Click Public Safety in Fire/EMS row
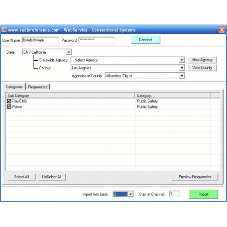Image resolution: width=227 pixels, height=227 pixels. [147, 101]
